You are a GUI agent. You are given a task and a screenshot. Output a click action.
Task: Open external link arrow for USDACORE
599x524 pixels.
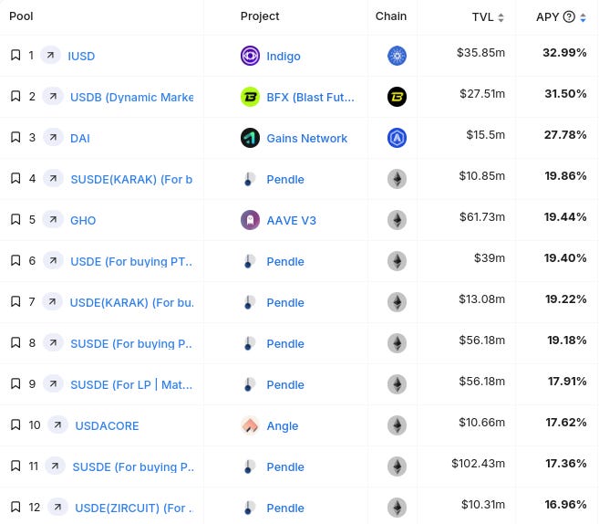[x=57, y=424]
